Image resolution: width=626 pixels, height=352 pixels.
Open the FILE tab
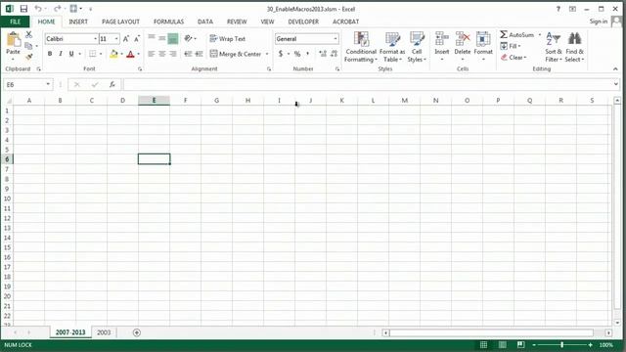click(x=16, y=22)
